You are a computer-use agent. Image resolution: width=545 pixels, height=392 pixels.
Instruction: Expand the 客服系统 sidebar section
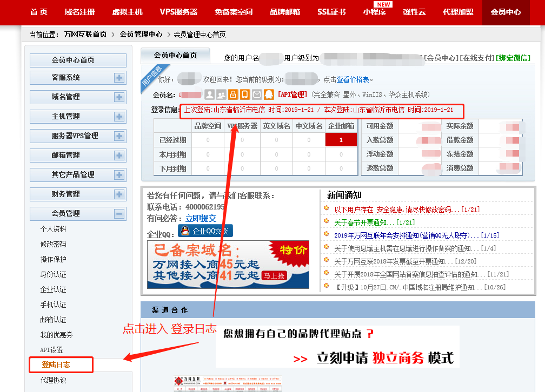(119, 78)
